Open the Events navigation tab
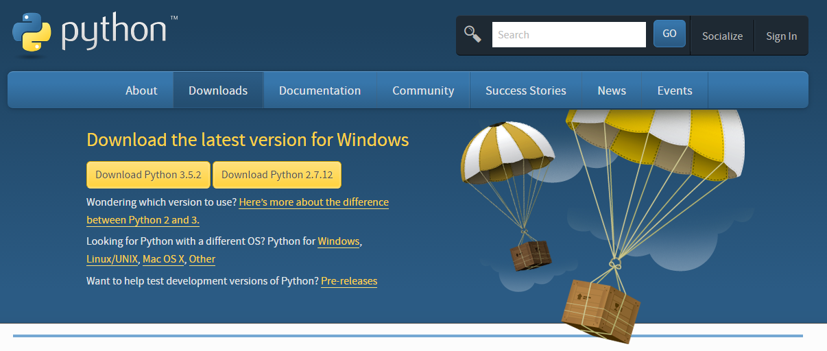The image size is (827, 351). pos(675,90)
